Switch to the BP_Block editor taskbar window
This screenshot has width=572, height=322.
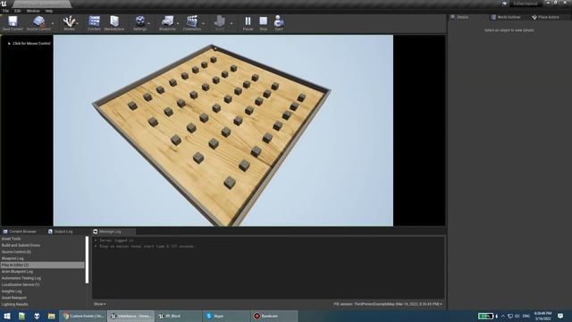pos(179,316)
